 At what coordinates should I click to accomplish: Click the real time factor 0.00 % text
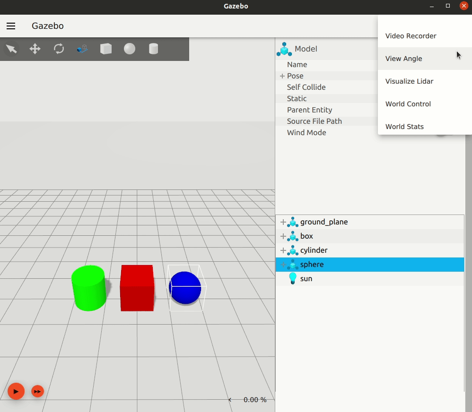click(255, 400)
